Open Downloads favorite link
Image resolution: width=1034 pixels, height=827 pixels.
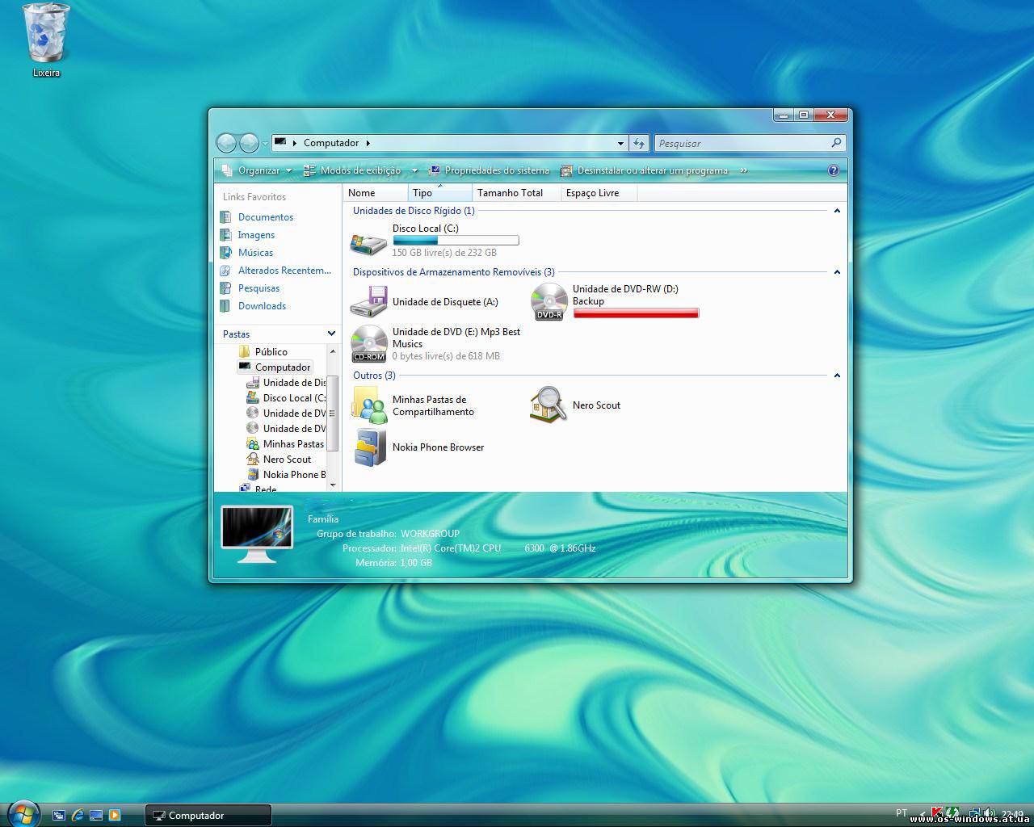(254, 306)
